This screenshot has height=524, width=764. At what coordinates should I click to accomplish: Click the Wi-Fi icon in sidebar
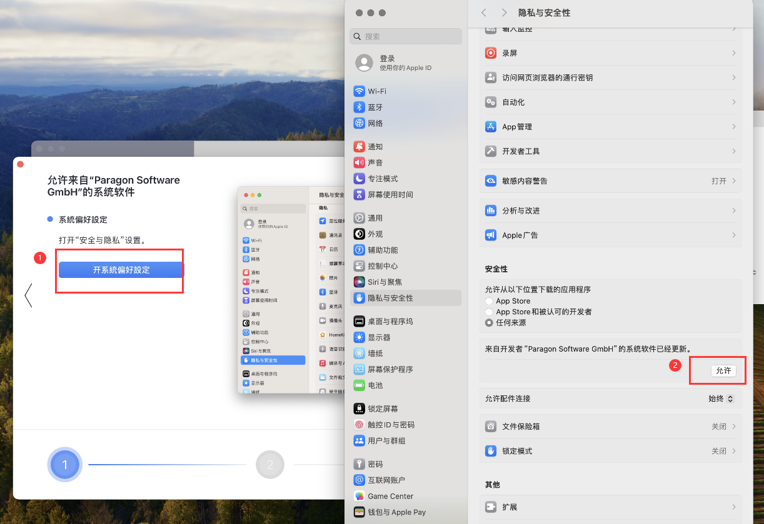(x=359, y=91)
